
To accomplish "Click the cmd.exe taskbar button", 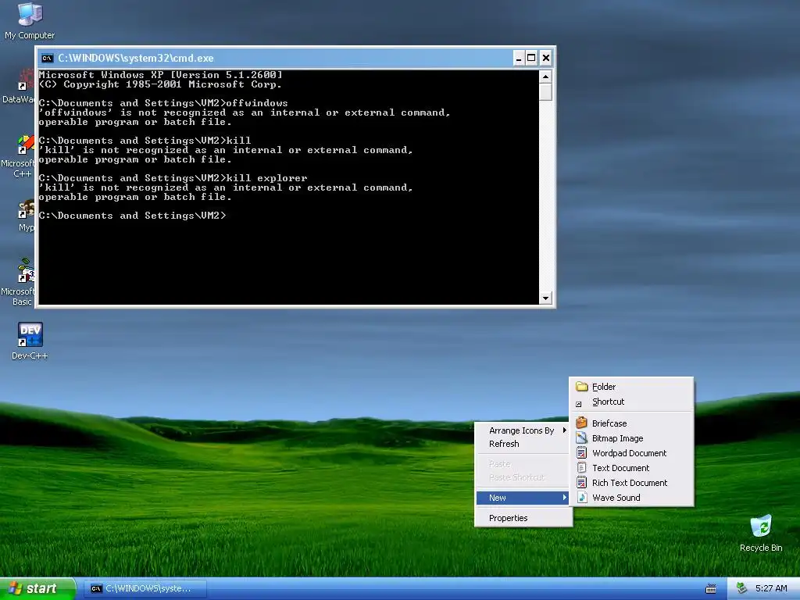I will 145,589.
